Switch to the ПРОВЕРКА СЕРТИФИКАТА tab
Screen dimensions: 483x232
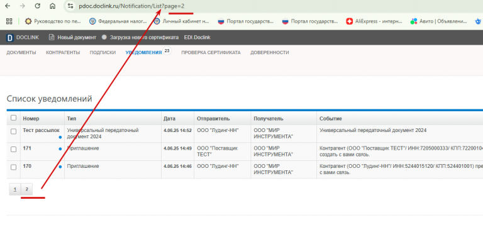[211, 53]
